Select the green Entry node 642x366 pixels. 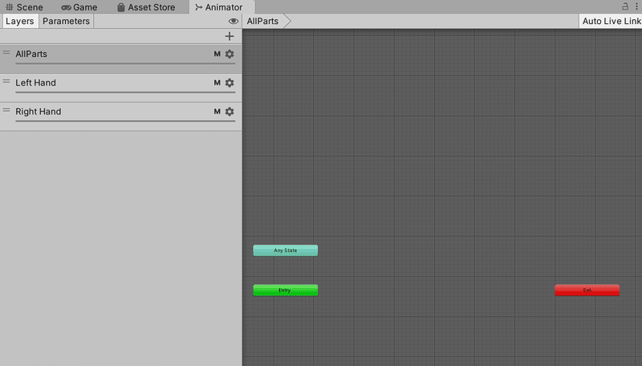click(286, 291)
